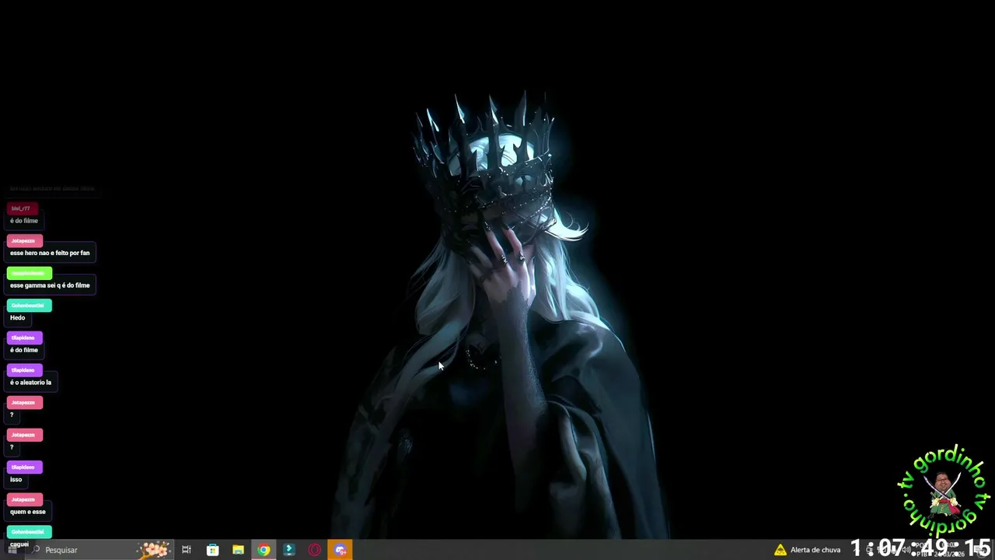Open the Discord app with notification badge
Image resolution: width=995 pixels, height=560 pixels.
[340, 550]
